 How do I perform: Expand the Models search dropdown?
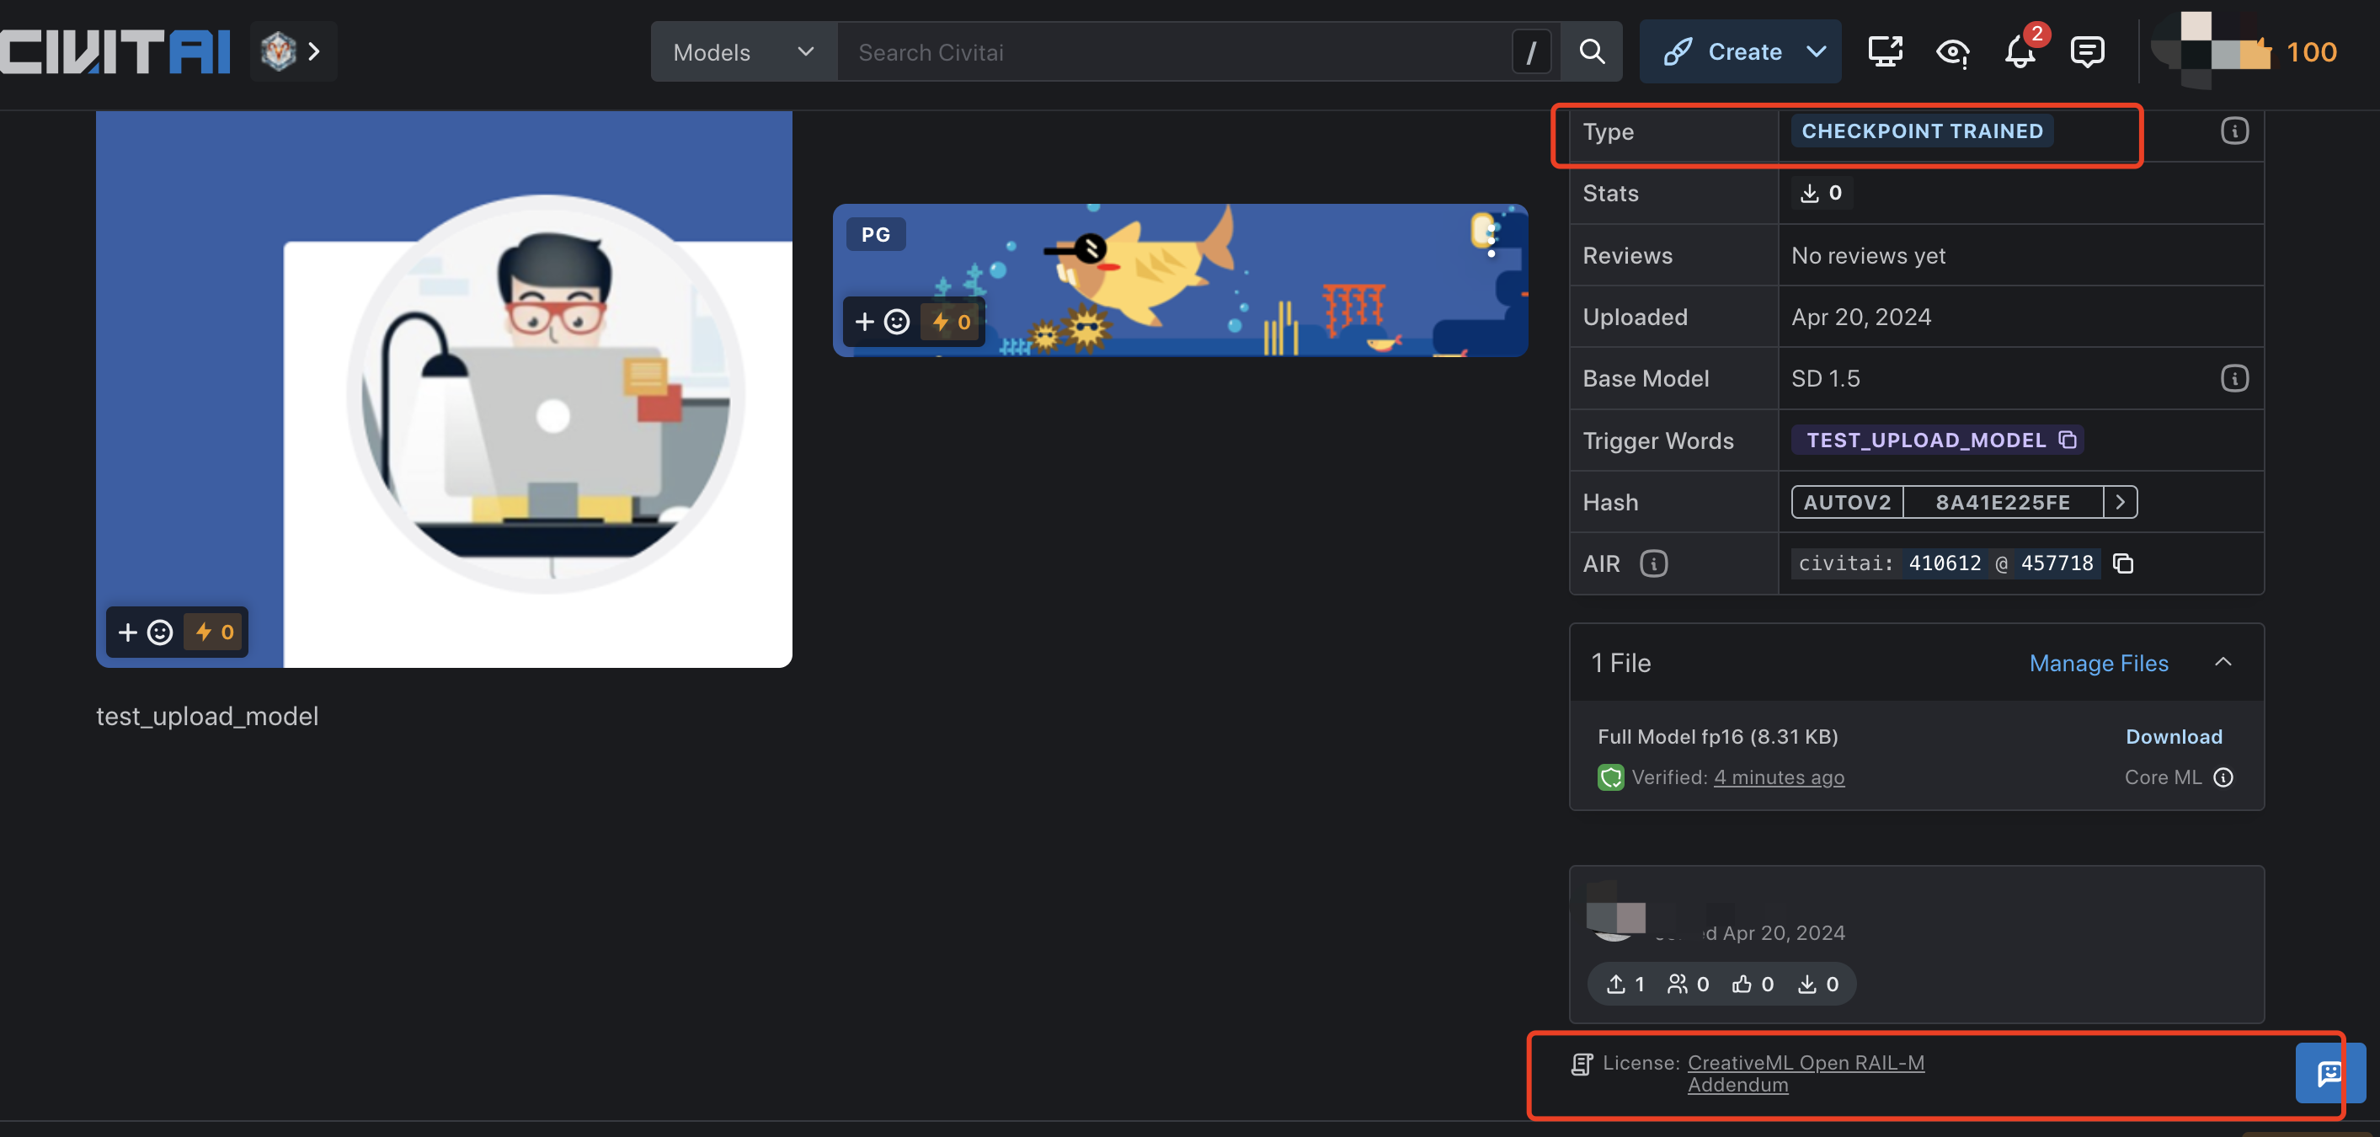pos(741,50)
